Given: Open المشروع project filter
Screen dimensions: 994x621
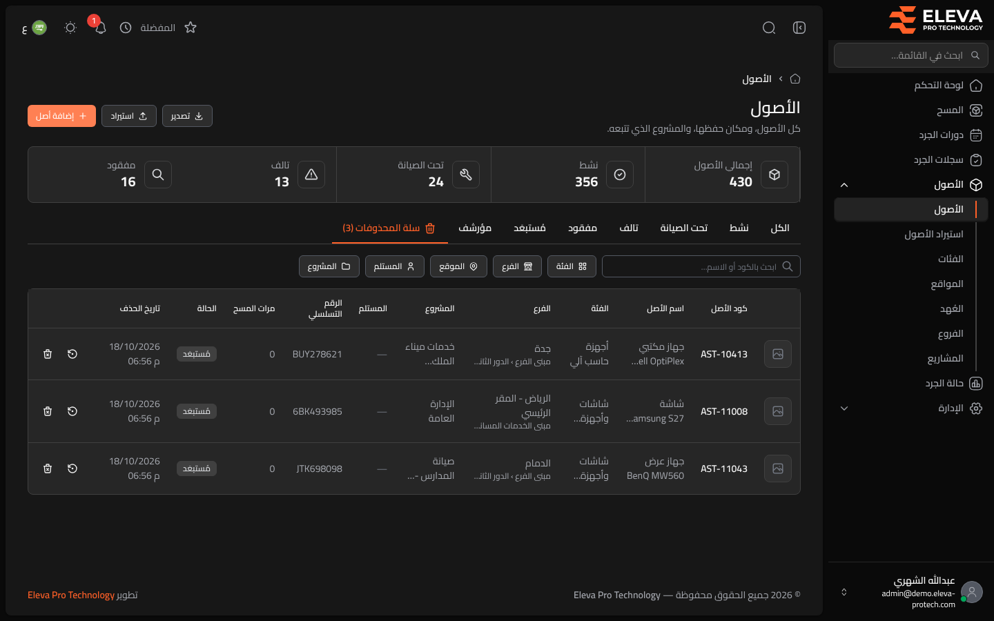Looking at the screenshot, I should click(329, 266).
